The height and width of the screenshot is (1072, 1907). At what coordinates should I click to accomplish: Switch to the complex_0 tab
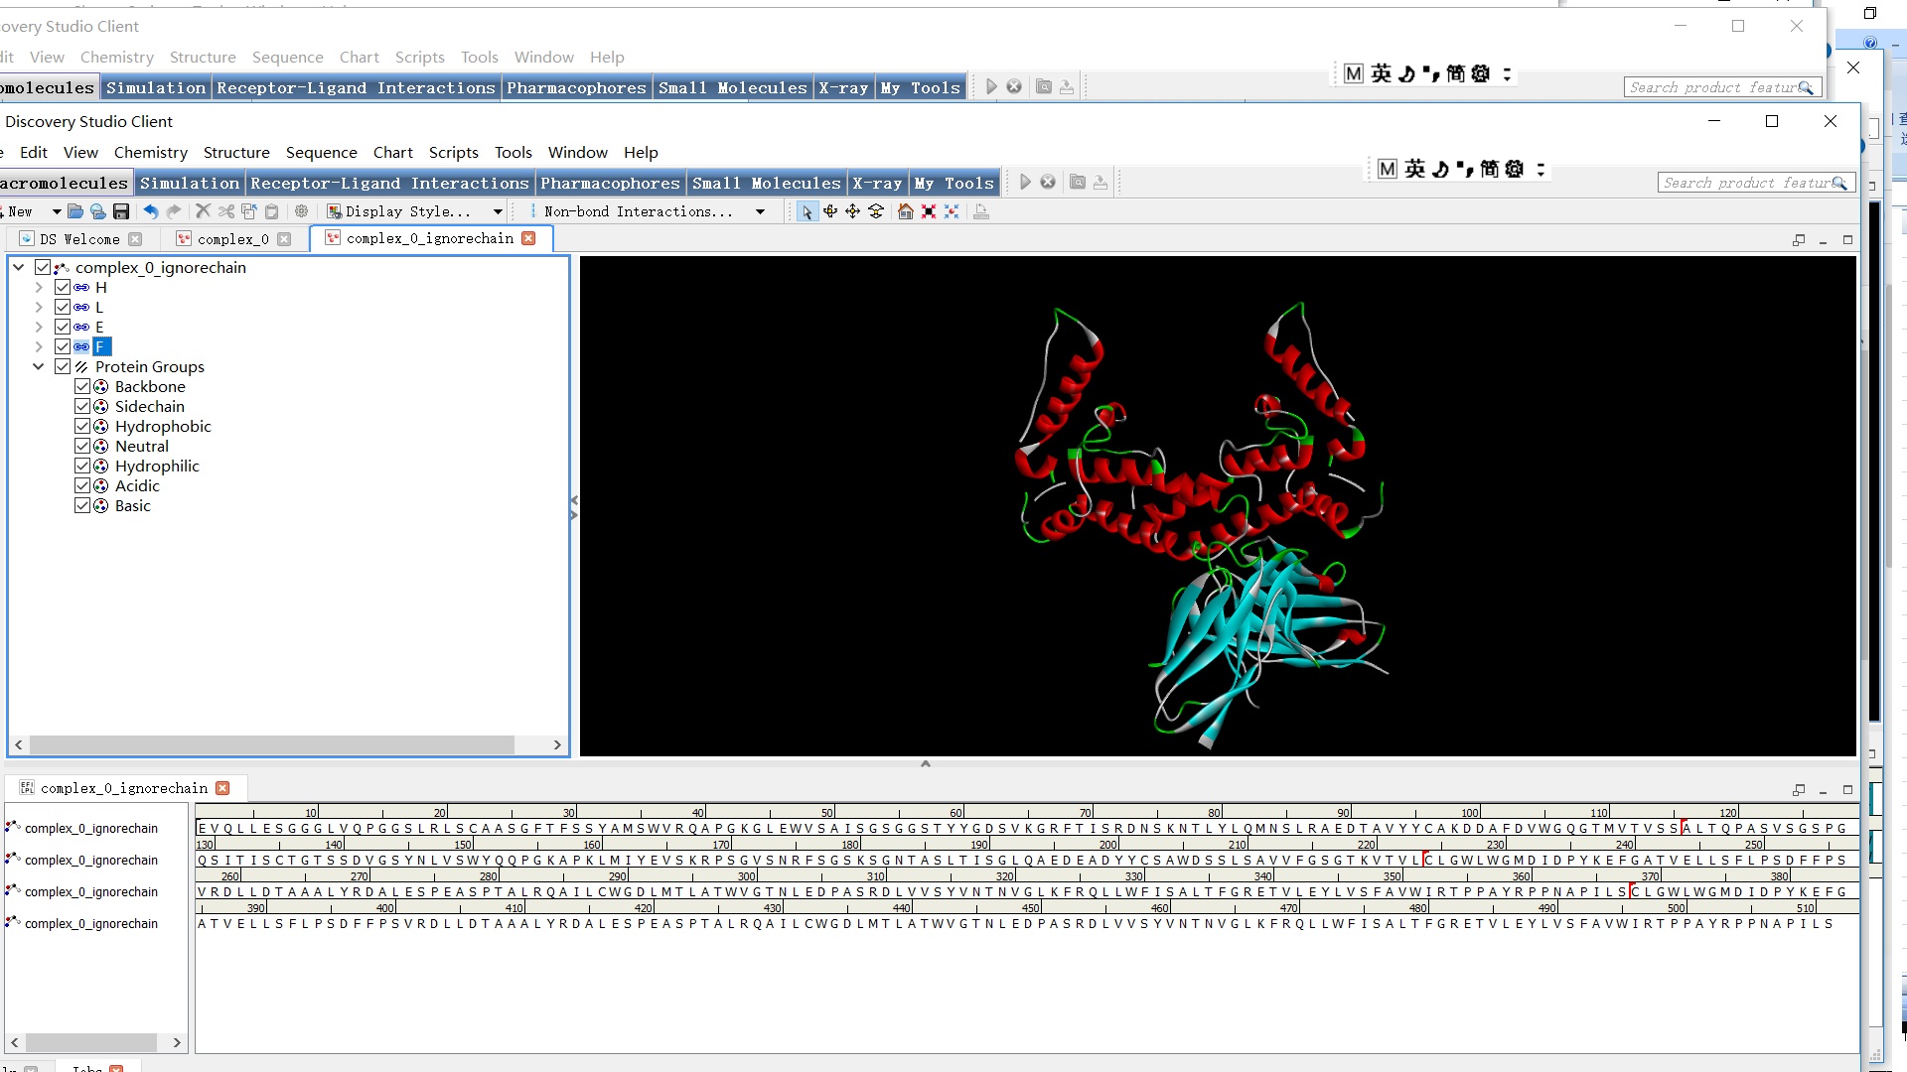[232, 239]
